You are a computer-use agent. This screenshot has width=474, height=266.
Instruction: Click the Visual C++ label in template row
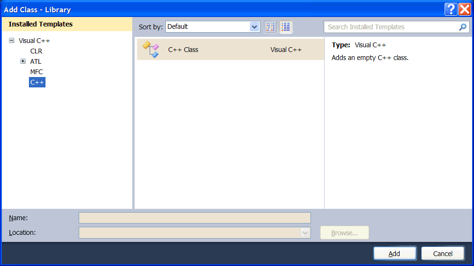click(x=286, y=50)
